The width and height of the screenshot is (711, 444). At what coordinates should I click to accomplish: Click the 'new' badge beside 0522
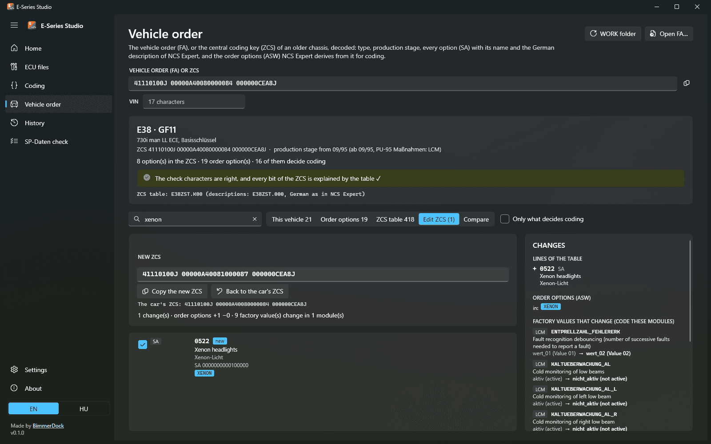point(220,341)
